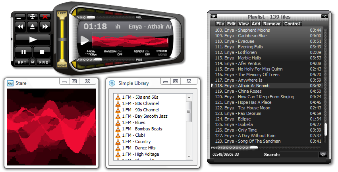Viewport: 338px width, 172px height.
Task: Click the cone icon for '1.FM - Bombay Beats'
Action: tap(118, 129)
